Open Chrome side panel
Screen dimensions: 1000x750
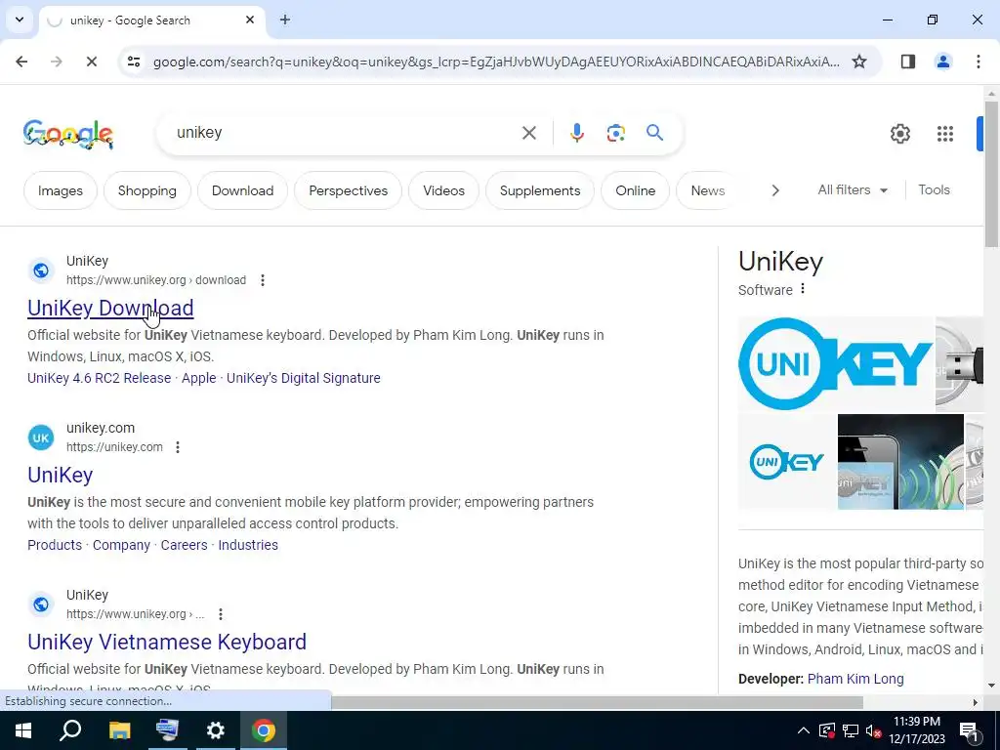908,62
